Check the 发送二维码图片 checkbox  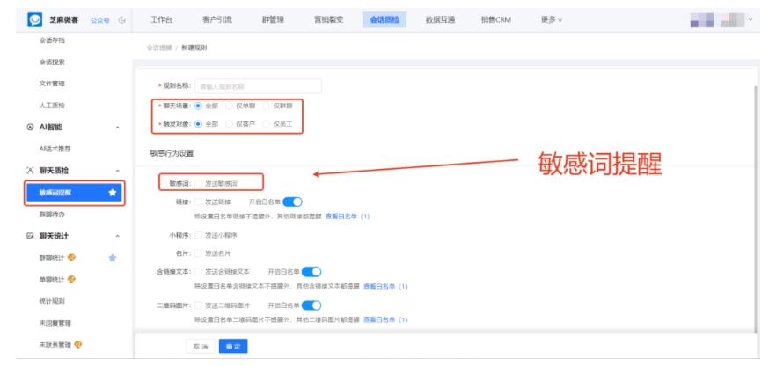point(198,305)
